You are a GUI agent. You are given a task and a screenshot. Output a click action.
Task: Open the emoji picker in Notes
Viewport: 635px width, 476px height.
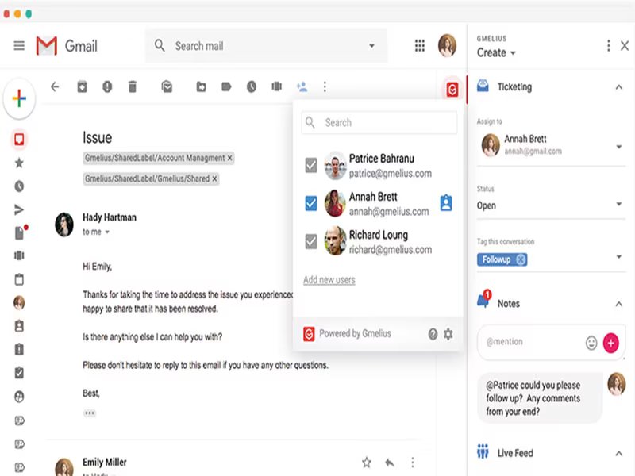[x=591, y=343]
